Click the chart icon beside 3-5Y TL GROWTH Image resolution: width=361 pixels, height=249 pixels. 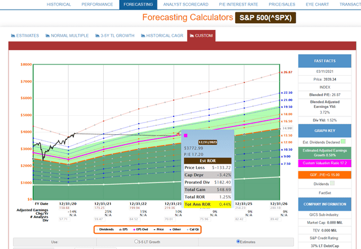98,36
